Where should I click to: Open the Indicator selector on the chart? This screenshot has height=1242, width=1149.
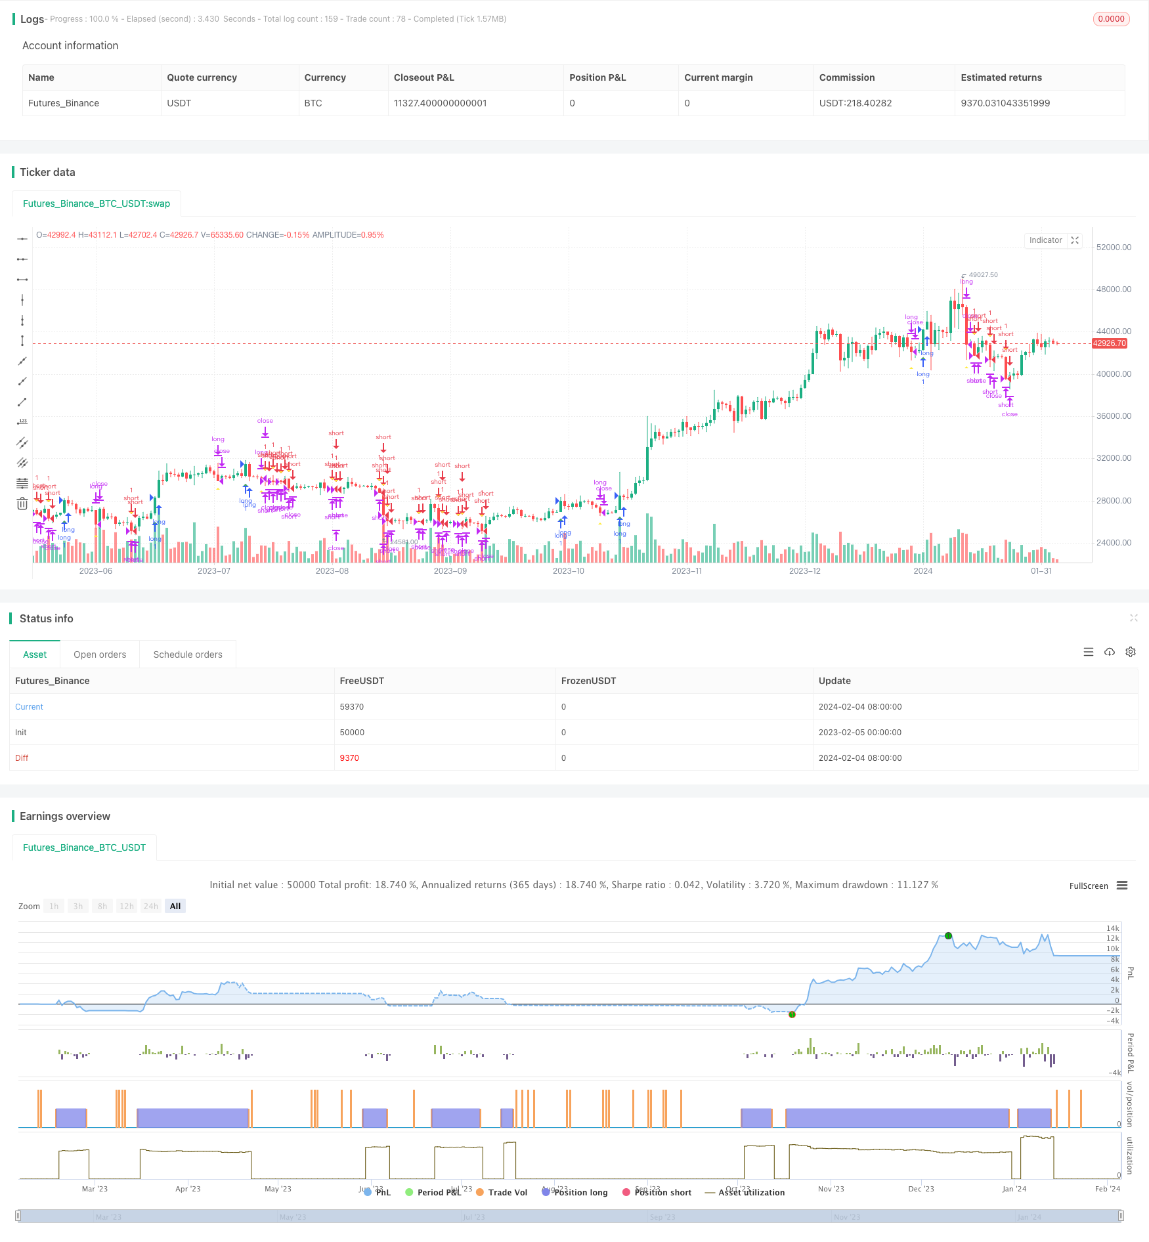pyautogui.click(x=1045, y=240)
